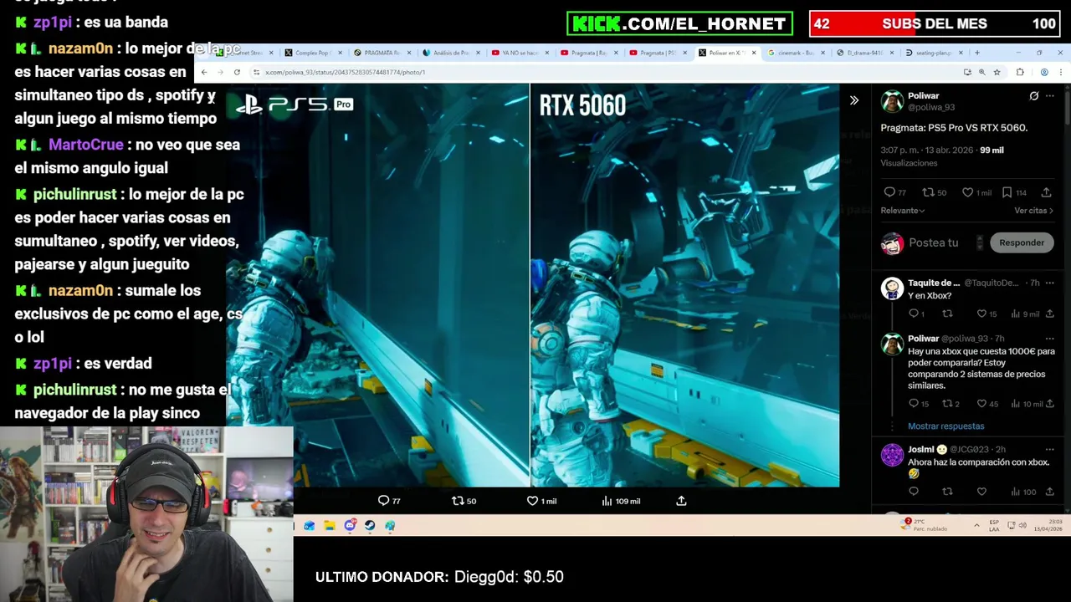Open the Outlook icon in the taskbar
Viewport: 1071px width, 602px height.
[310, 525]
